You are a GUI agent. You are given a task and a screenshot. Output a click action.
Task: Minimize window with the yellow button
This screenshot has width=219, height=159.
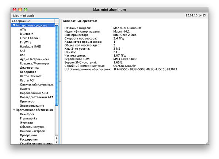click(x=20, y=10)
